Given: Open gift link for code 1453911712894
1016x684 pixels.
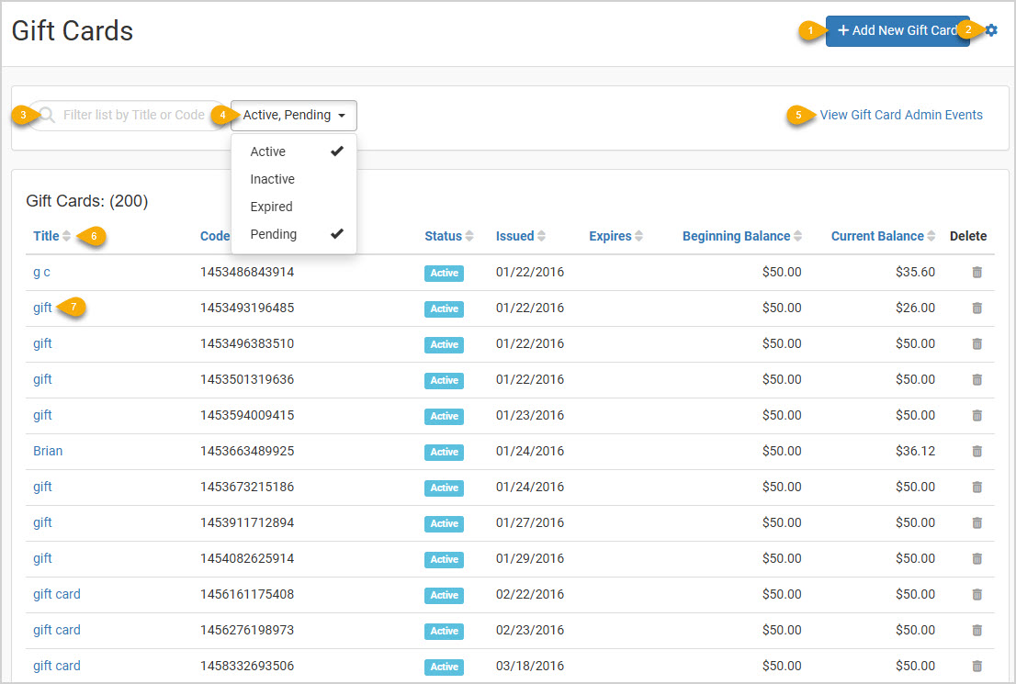Looking at the screenshot, I should (x=42, y=522).
